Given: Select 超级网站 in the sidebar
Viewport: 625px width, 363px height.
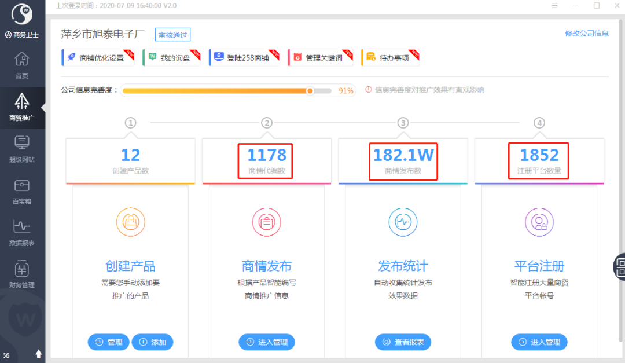Looking at the screenshot, I should (x=22, y=149).
